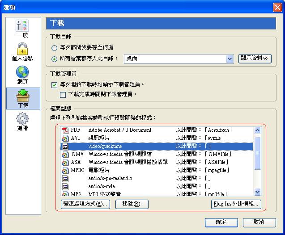Click the PDF file type icon

click(64, 130)
